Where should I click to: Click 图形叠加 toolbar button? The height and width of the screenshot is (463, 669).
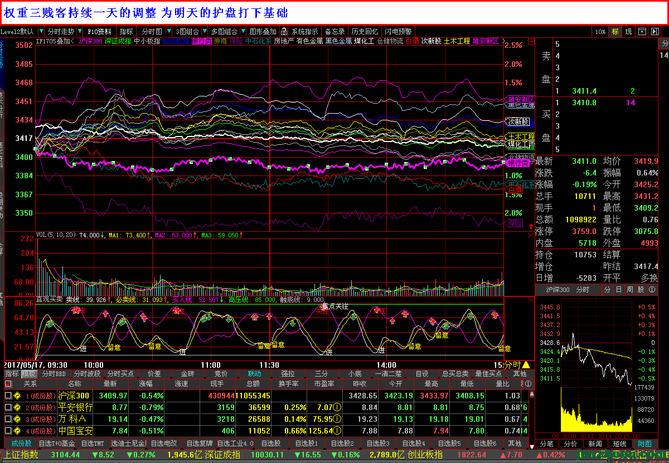coord(263,32)
